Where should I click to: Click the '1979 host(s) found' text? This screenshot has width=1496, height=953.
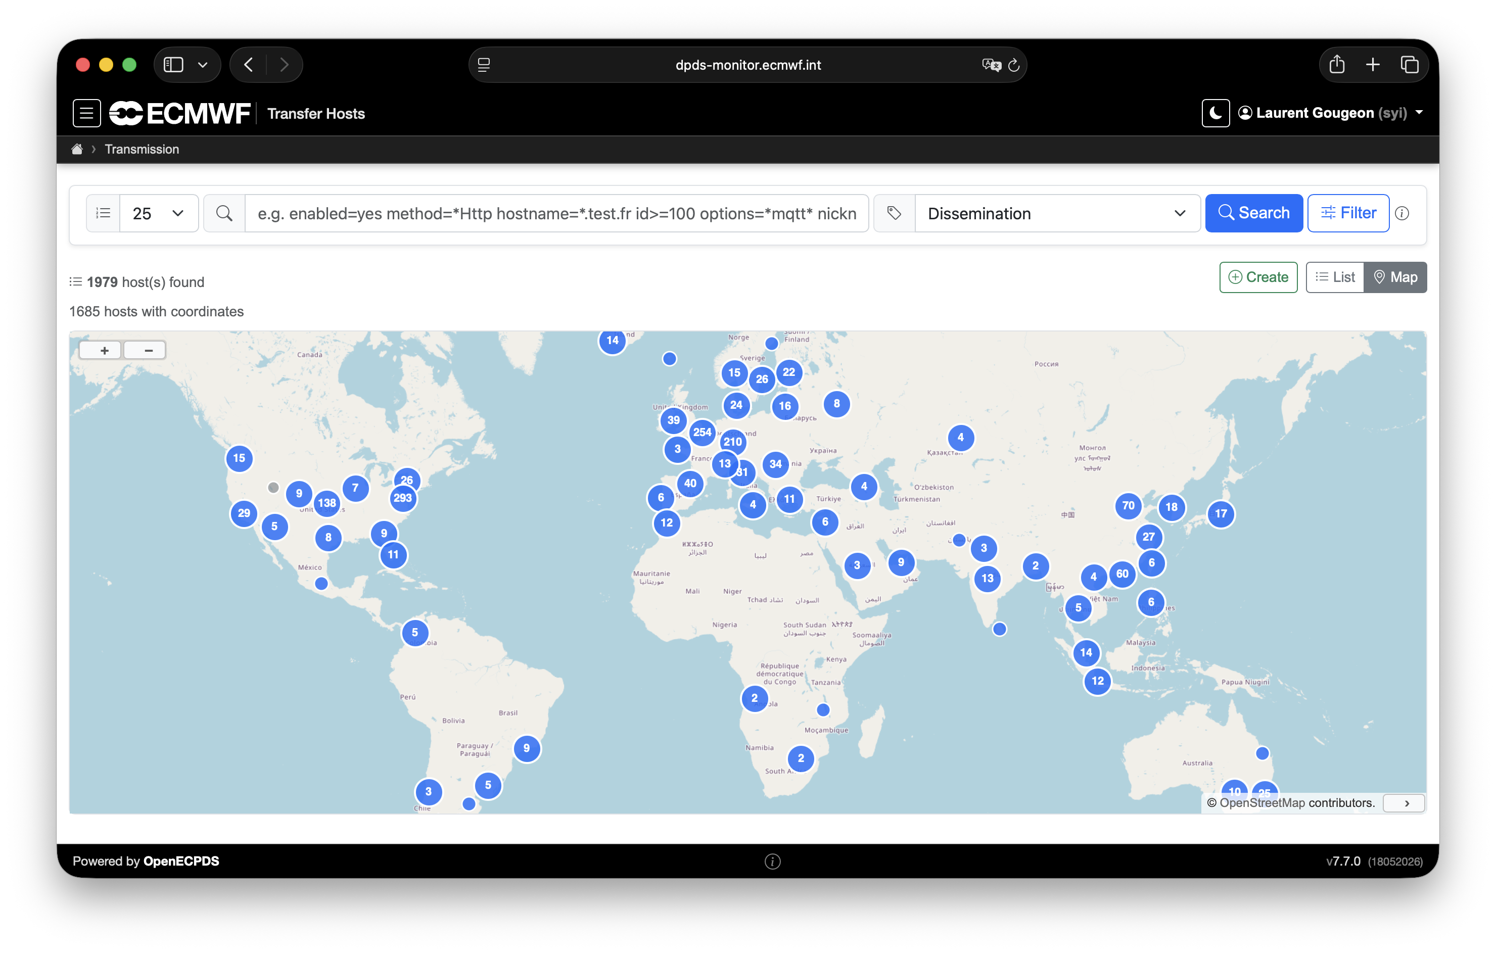(146, 282)
